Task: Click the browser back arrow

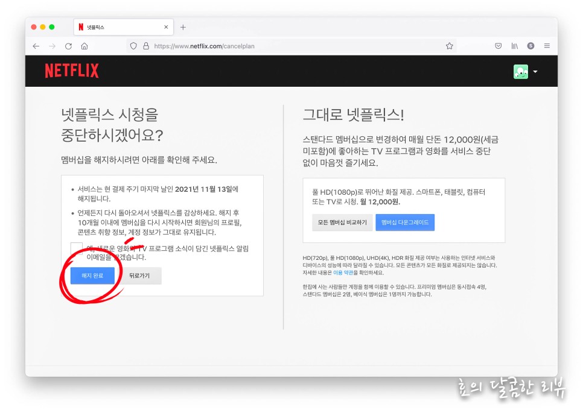Action: coord(36,46)
